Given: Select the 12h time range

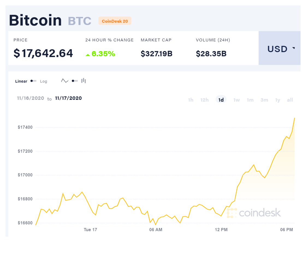Looking at the screenshot, I should [204, 100].
